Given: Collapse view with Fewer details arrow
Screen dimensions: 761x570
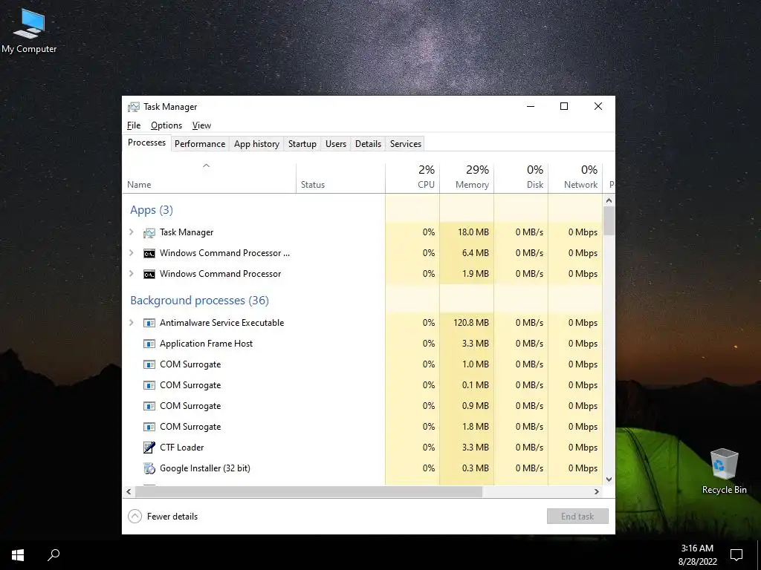Looking at the screenshot, I should (x=135, y=517).
